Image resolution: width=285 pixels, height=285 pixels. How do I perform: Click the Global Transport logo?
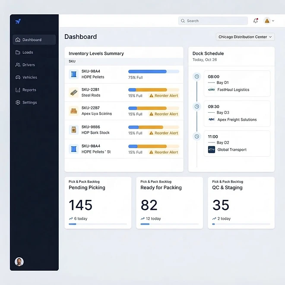pos(212,149)
